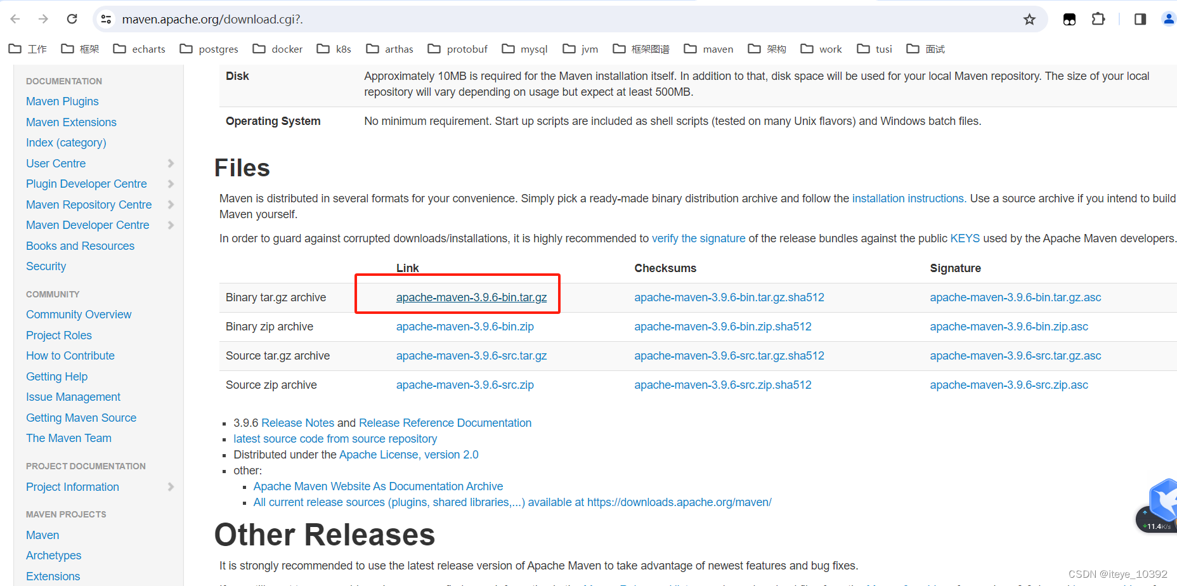
Task: Open the installation instructions link
Action: [909, 199]
